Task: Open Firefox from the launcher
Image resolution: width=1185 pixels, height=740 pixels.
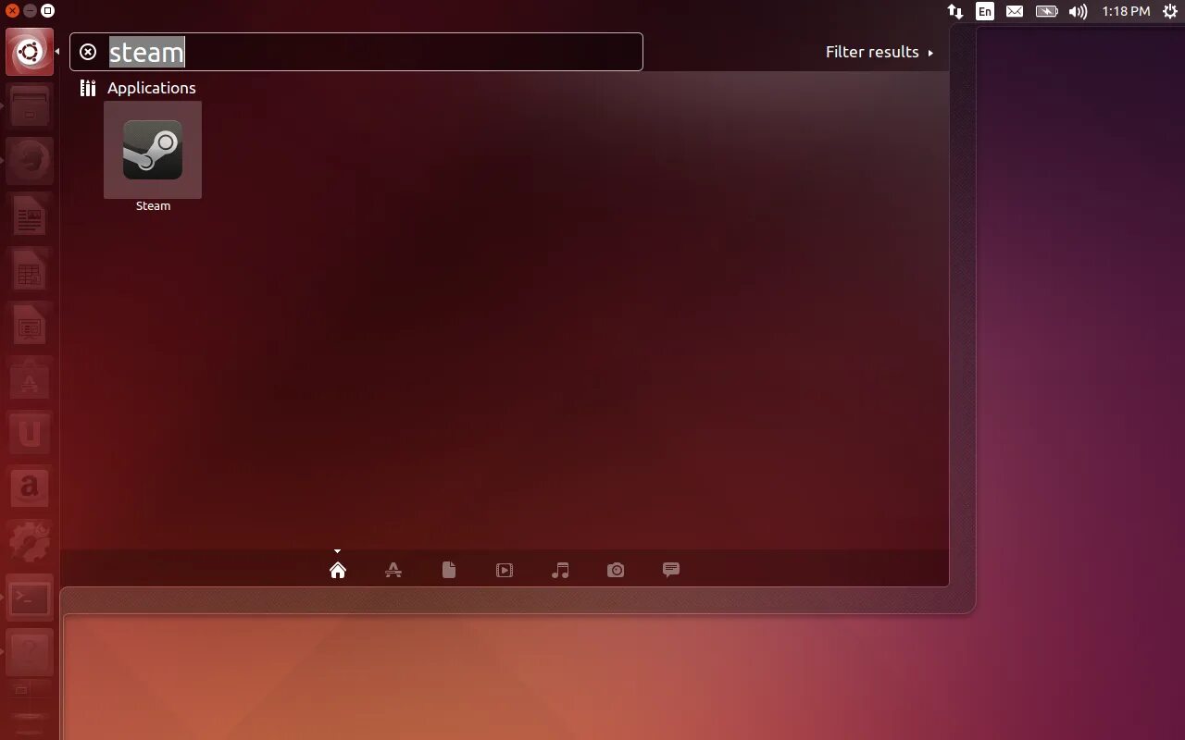Action: coord(30,162)
